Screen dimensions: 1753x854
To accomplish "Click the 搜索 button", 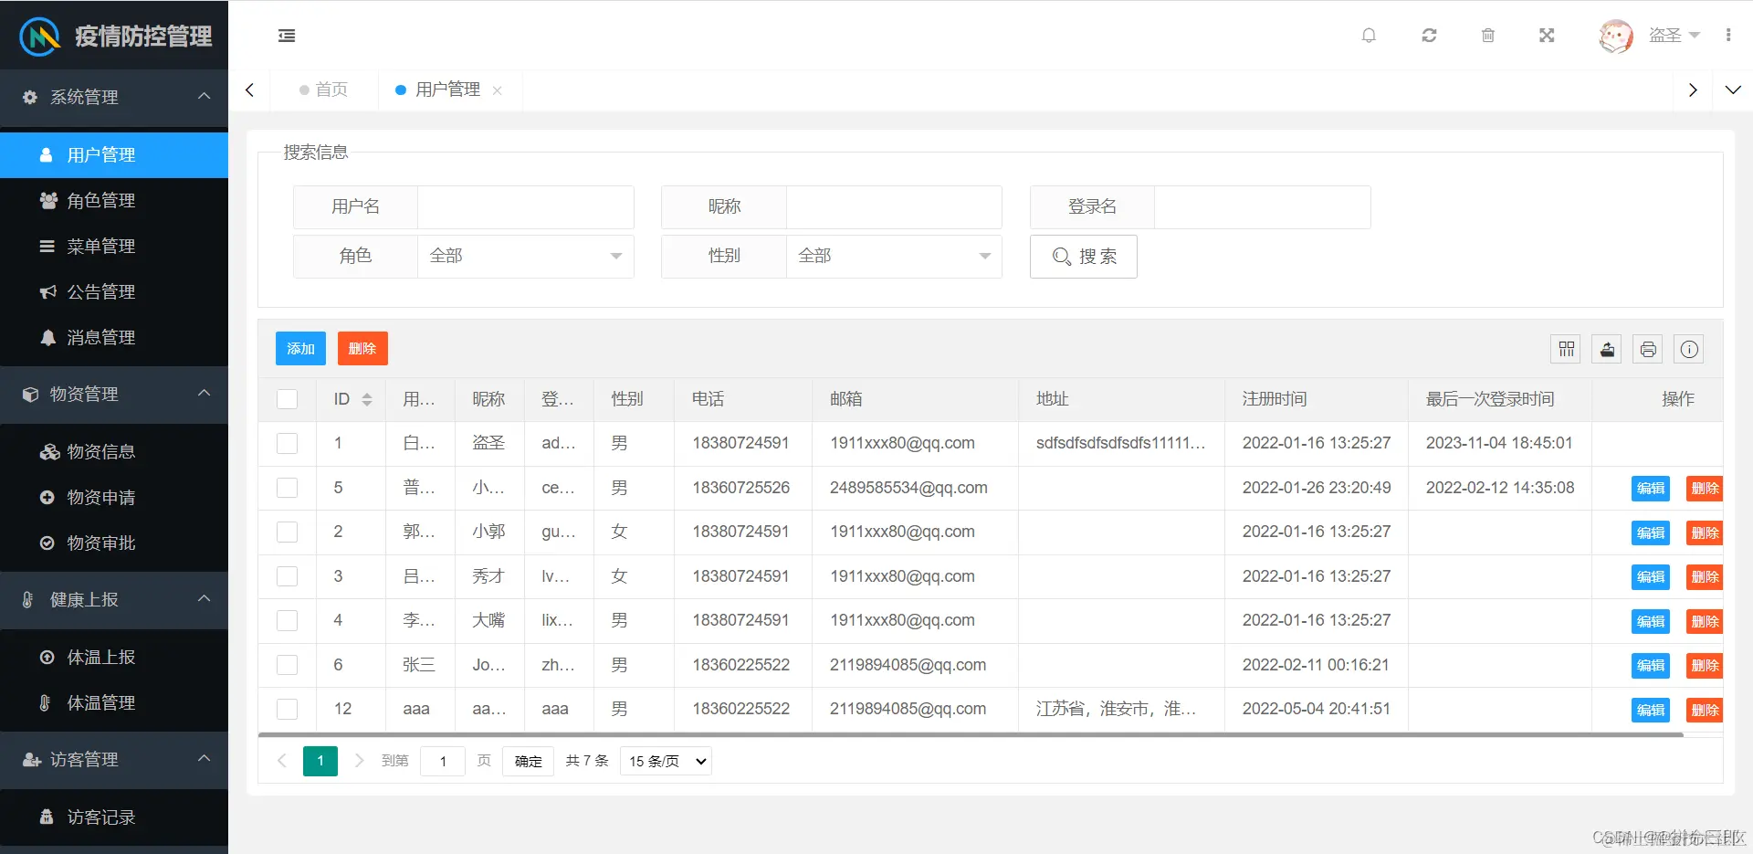I will pos(1083,257).
